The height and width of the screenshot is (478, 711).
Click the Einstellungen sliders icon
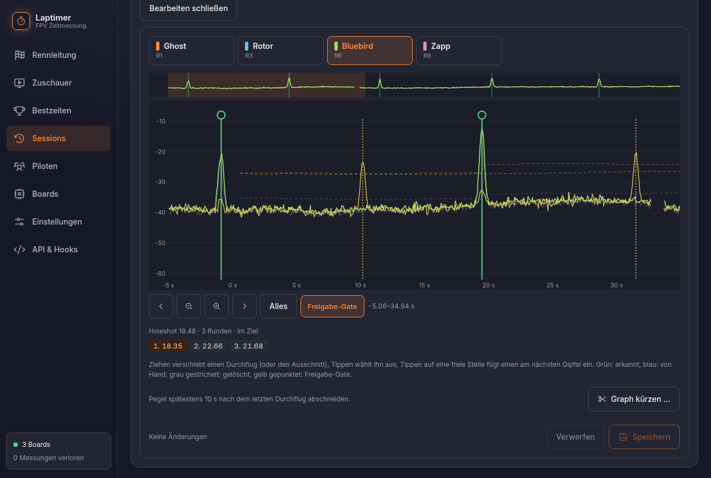point(19,222)
